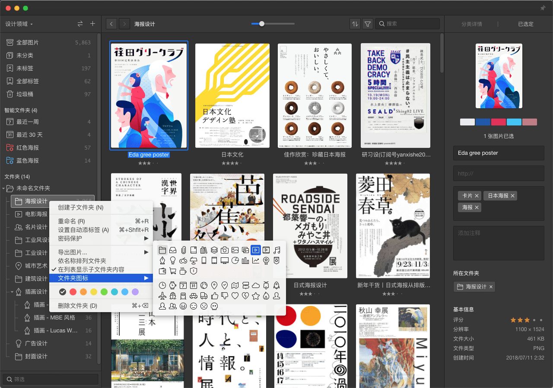Pick the desktop monitor icon in the picker
Viewport: 553px width, 388px height.
225,260
